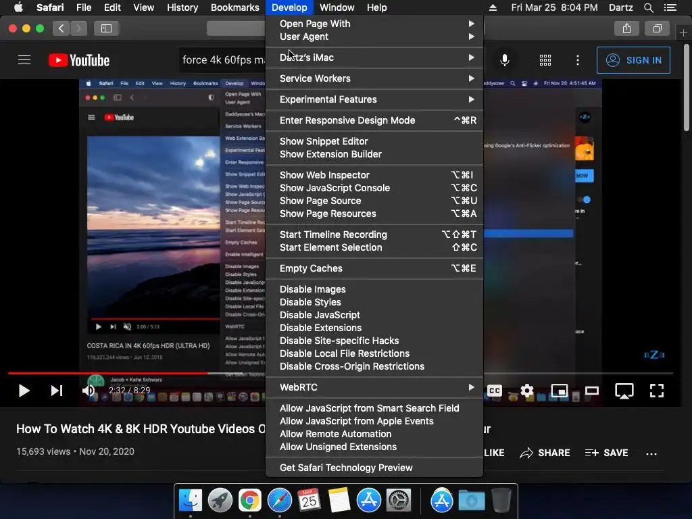
Task: Open the Apple menu
Action: (x=18, y=7)
